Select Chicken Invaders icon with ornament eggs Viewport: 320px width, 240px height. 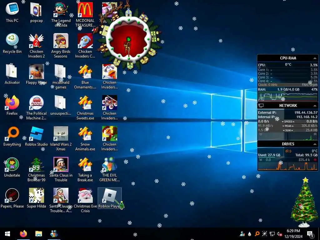pyautogui.click(x=110, y=107)
